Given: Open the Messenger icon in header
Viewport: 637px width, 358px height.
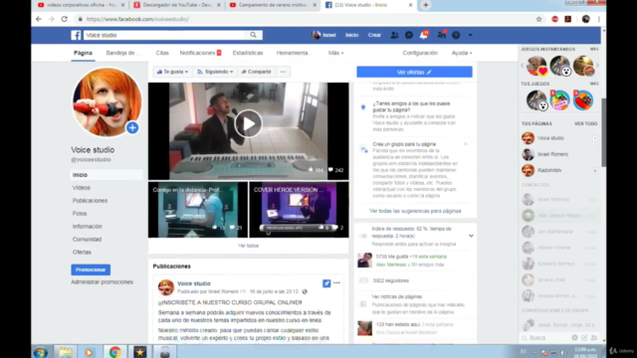Looking at the screenshot, I should pyautogui.click(x=409, y=36).
